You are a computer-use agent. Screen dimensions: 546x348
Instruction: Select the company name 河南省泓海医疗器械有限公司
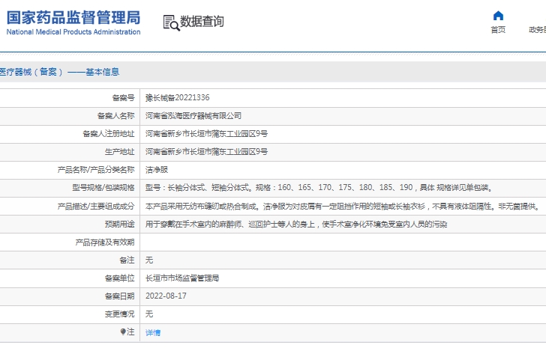(193, 116)
